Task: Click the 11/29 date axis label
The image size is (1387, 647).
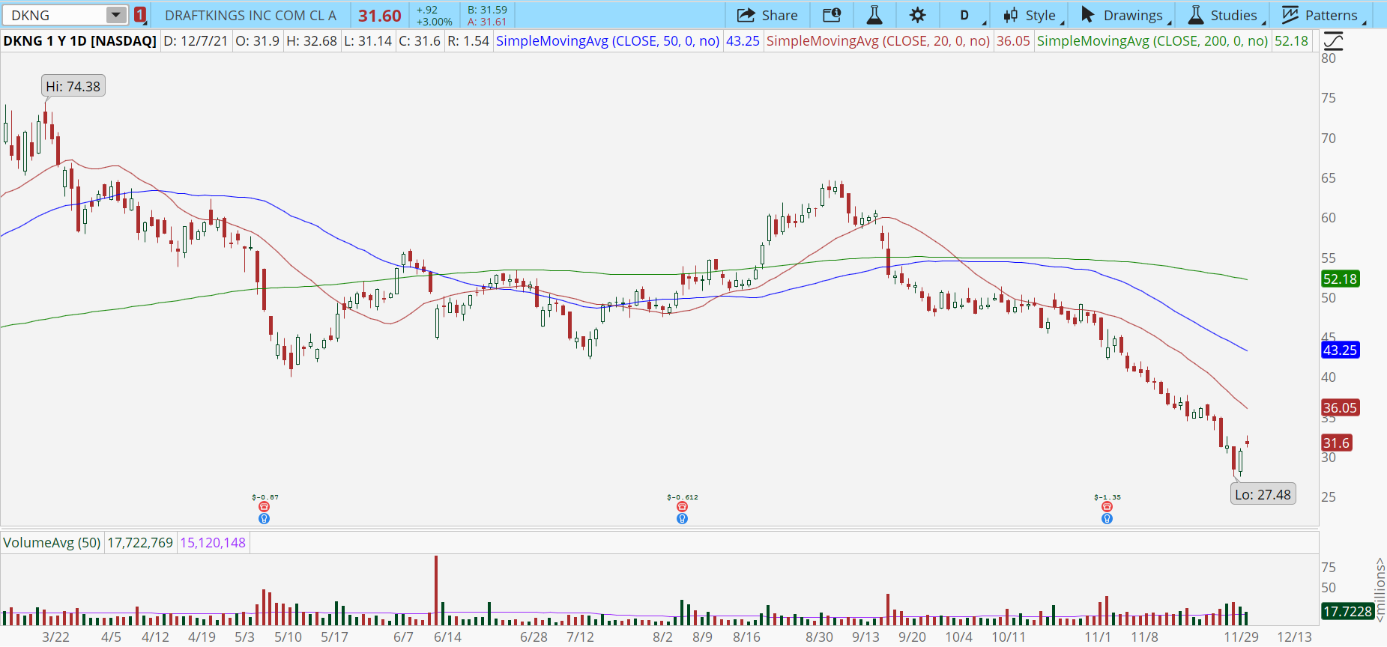Action: (1241, 637)
